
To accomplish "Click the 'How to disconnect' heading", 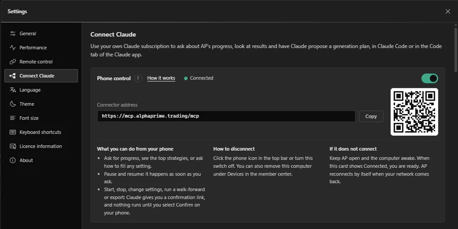I will pyautogui.click(x=234, y=149).
